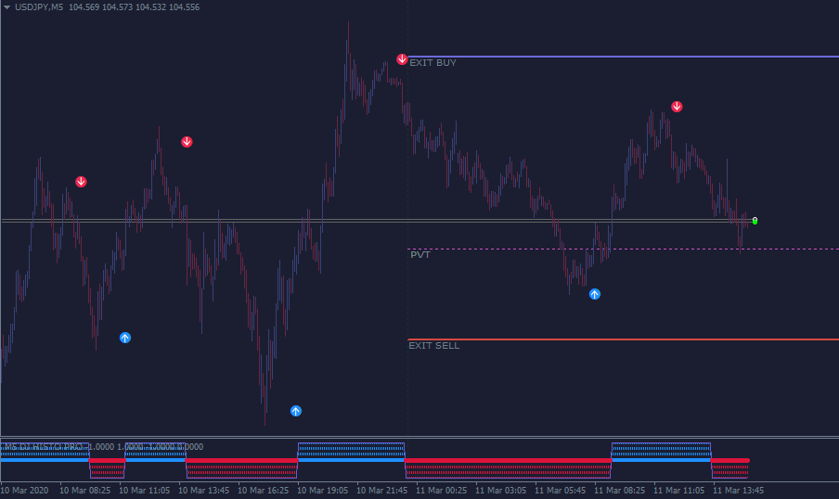The width and height of the screenshot is (839, 499).
Task: Select the 10 Mar 2020 date axis label
Action: (26, 490)
